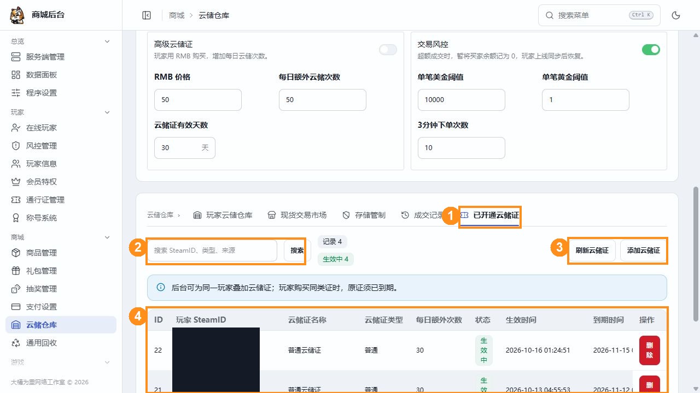Open 商品管理 sidebar item

(x=61, y=253)
